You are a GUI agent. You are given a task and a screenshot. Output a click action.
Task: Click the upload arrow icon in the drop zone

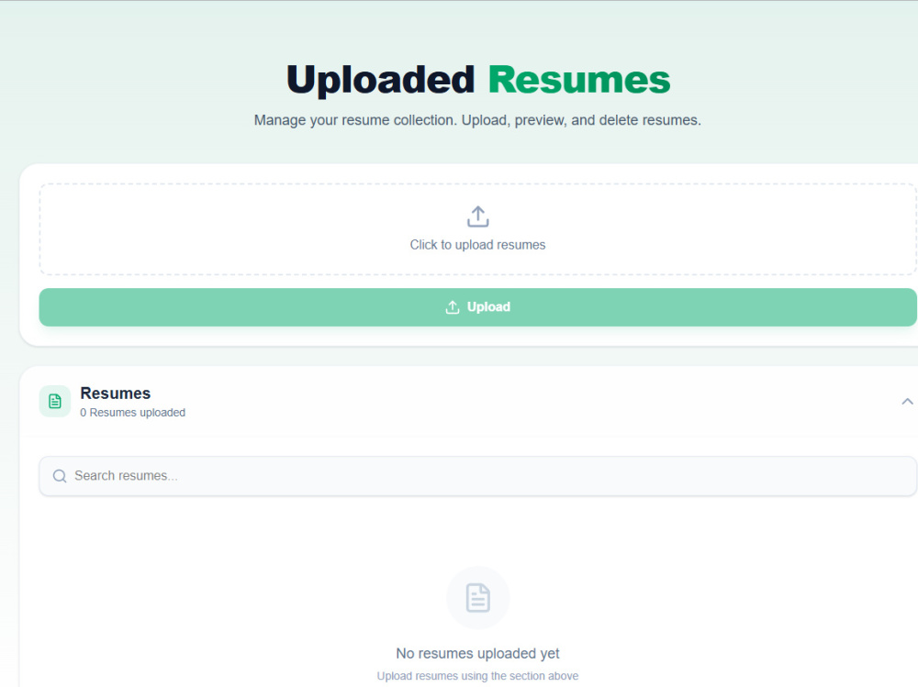point(477,216)
